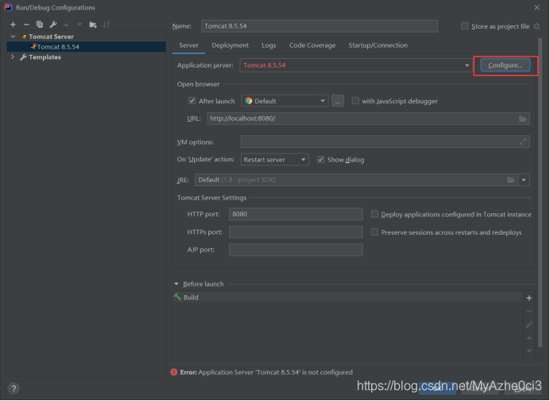Open the Startup/Connection tab
This screenshot has height=401, width=550.
tap(378, 45)
